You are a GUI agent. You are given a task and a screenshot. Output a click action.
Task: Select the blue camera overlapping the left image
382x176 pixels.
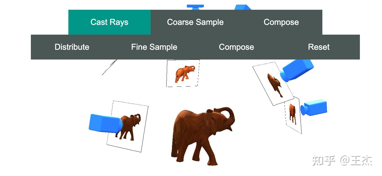click(x=105, y=123)
